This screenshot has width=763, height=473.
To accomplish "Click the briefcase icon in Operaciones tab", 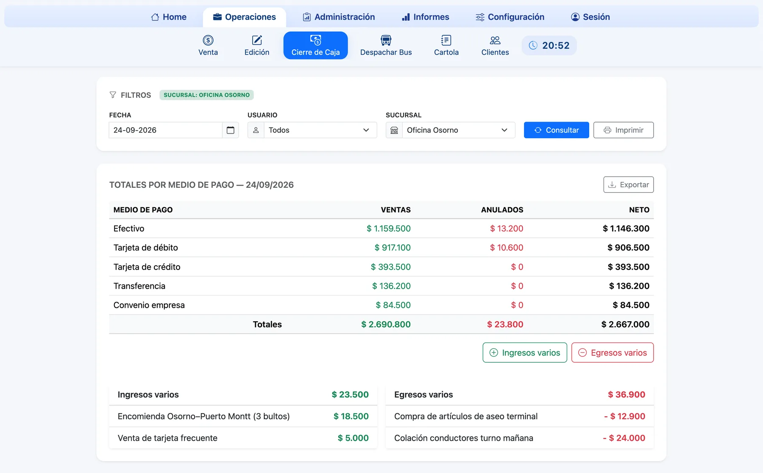I will [217, 17].
